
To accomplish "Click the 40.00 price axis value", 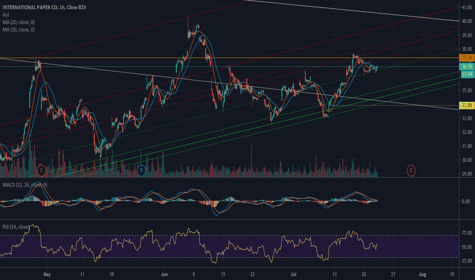I will coord(467,21).
